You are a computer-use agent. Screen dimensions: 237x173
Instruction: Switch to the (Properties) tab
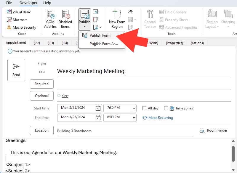click(174, 43)
